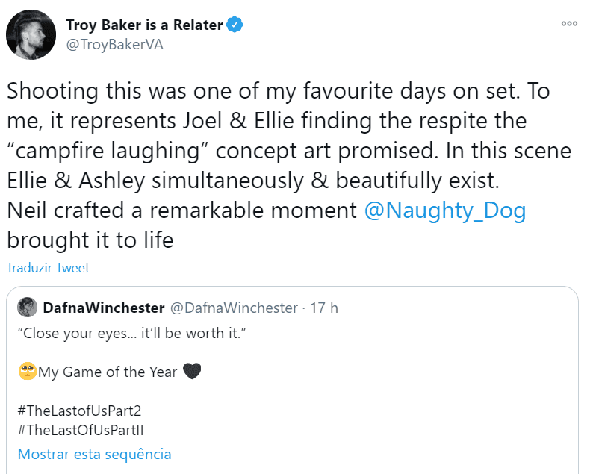The image size is (593, 474).
Task: Follow the @Naughty_Dog mention link
Action: click(x=445, y=211)
